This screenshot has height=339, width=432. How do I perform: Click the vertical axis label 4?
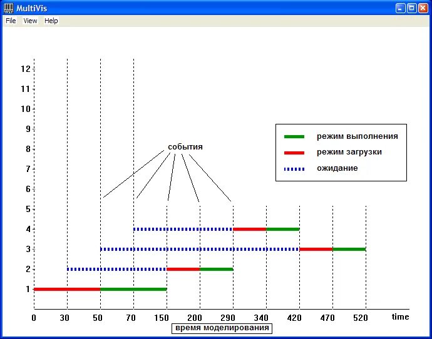coord(28,229)
